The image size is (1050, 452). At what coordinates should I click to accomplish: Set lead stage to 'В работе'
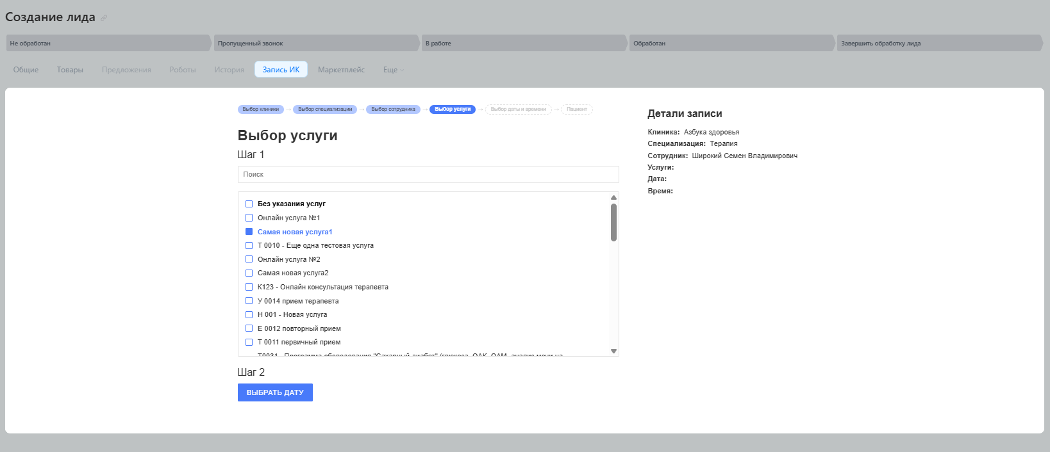point(524,43)
